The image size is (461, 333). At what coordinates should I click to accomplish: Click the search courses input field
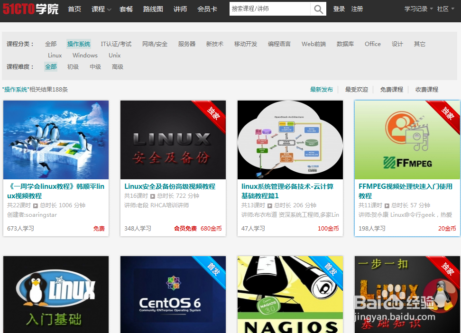(x=269, y=9)
